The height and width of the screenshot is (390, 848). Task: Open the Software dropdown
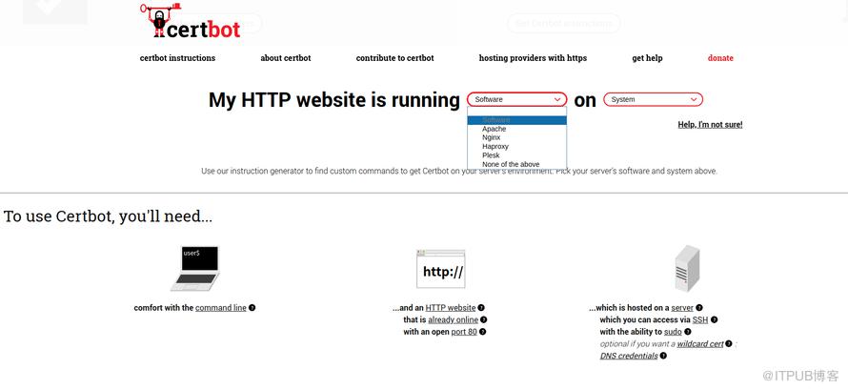coord(517,99)
